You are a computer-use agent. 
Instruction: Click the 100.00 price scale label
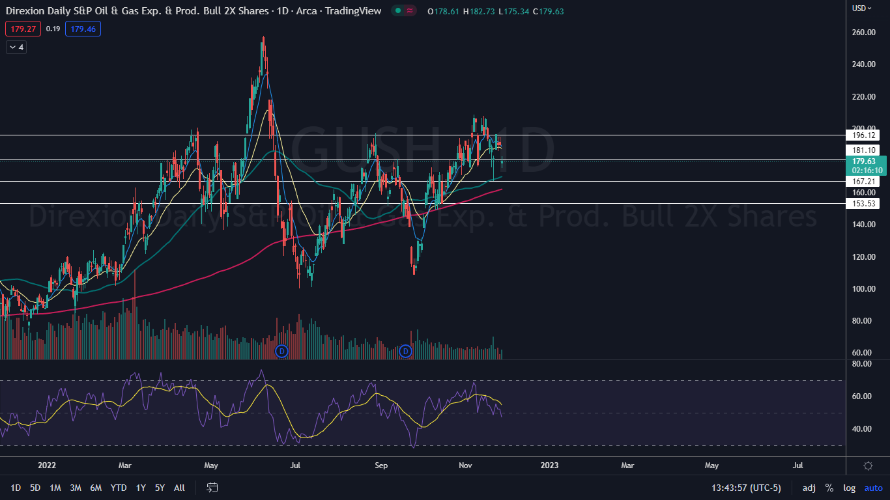point(863,289)
